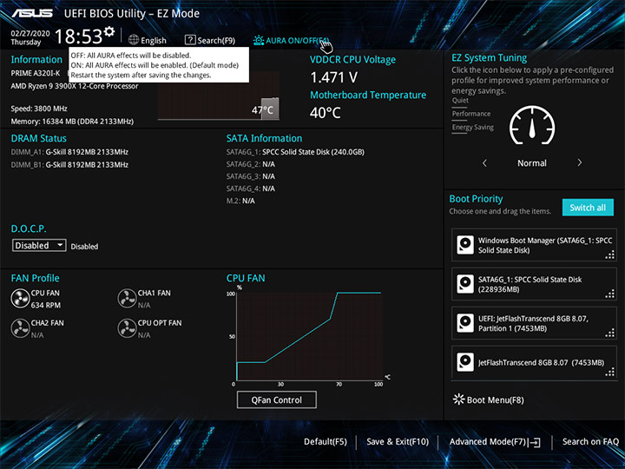Click DIMM_B1 G-Skill 8192MB 2133MHz entry

[69, 165]
